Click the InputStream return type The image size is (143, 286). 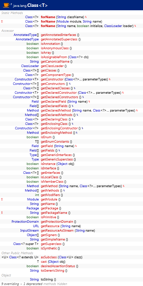point(29,231)
